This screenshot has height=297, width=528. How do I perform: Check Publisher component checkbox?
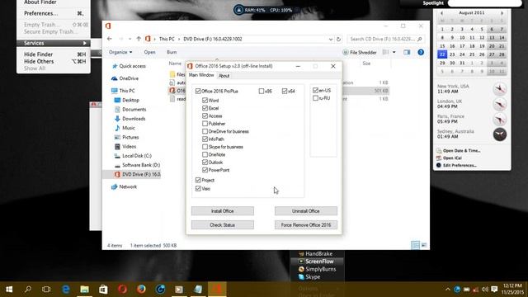click(205, 124)
